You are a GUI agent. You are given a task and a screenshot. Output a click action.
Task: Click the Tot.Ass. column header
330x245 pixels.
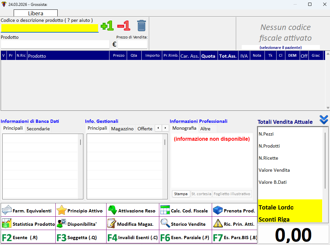pyautogui.click(x=228, y=56)
